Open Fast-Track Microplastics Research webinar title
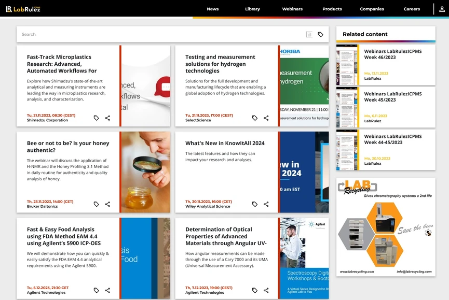The height and width of the screenshot is (300, 449). coord(62,64)
